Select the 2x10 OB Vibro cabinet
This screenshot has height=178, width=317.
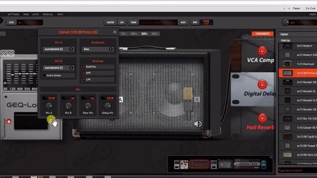point(298,155)
